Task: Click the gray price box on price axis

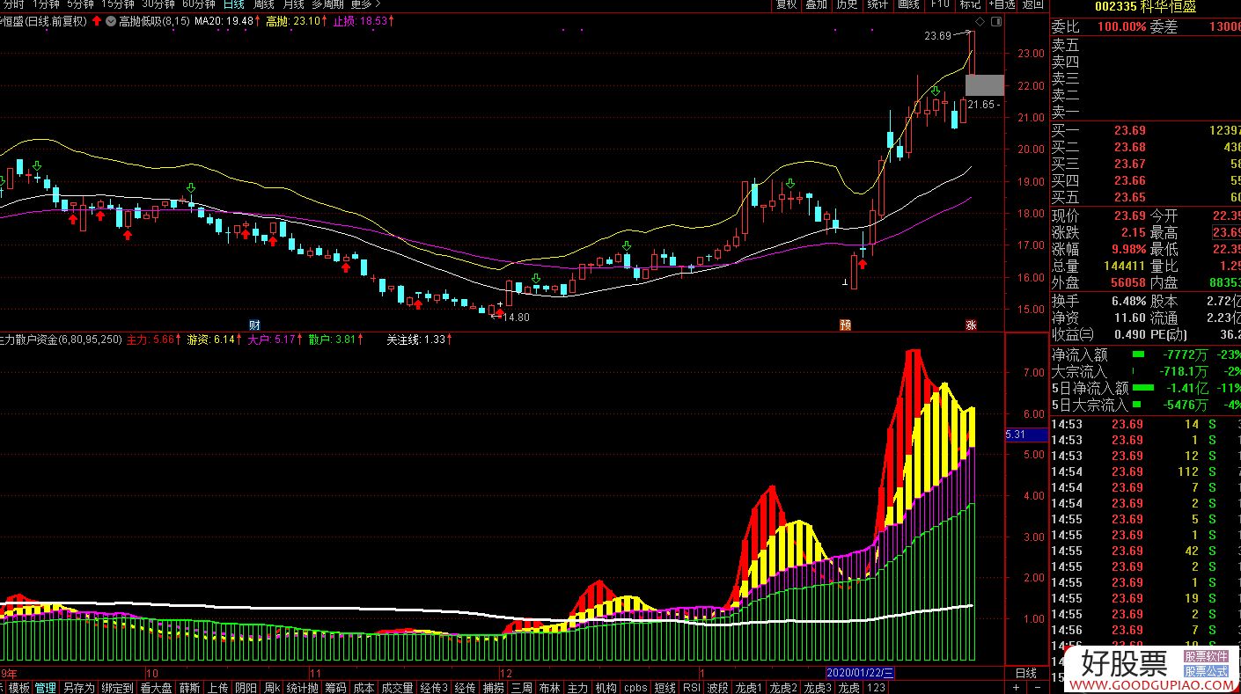Action: (984, 85)
